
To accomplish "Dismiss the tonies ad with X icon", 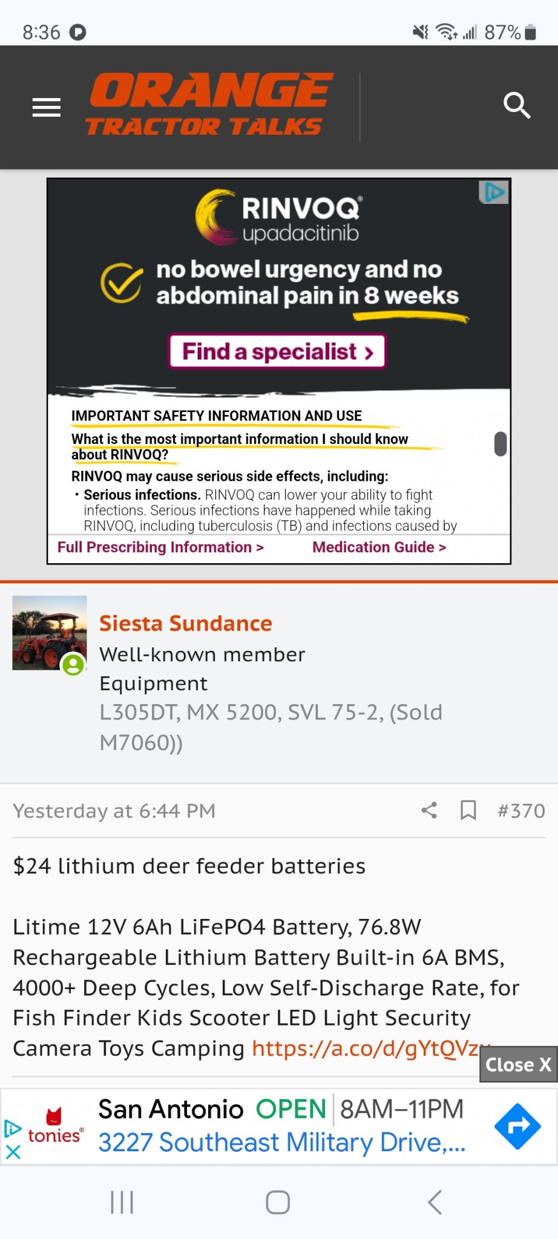I will pyautogui.click(x=13, y=1152).
